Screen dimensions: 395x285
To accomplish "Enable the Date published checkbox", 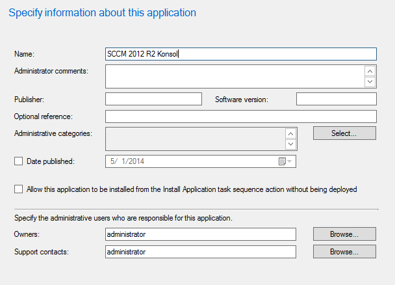I will tap(18, 161).
